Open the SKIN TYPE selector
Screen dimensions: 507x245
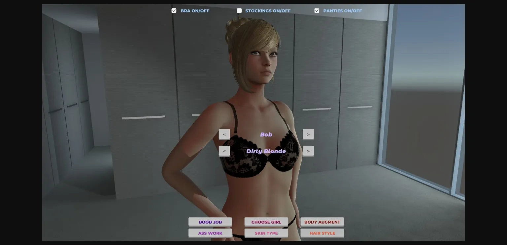tap(266, 233)
